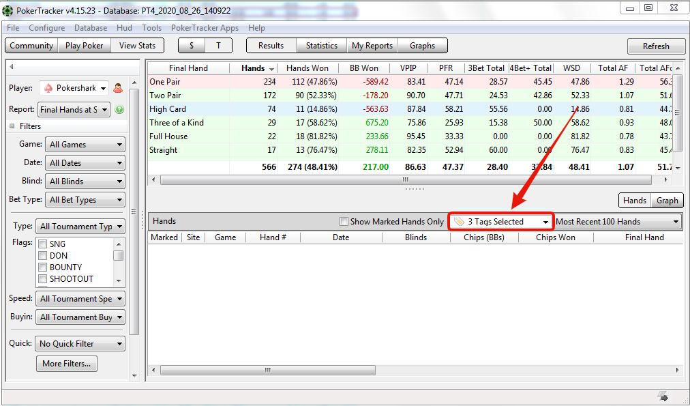Click the Flags list scroll down arrow
The width and height of the screenshot is (690, 406).
[x=119, y=280]
